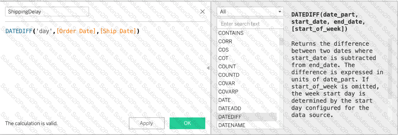Select the COVARP function entry
This screenshot has height=135, width=398.
point(228,92)
